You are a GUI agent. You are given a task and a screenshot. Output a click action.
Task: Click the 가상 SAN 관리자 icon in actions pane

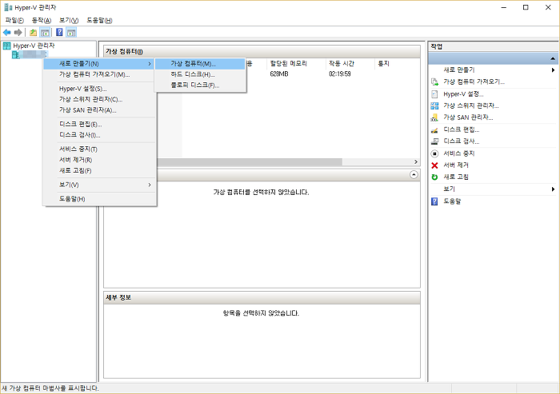pos(434,117)
